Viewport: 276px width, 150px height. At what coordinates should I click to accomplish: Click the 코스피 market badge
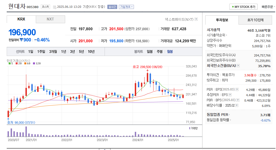(45, 7)
